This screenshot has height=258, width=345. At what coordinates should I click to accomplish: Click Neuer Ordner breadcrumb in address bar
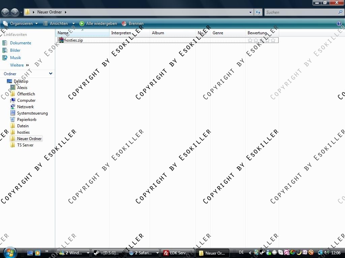click(x=50, y=12)
